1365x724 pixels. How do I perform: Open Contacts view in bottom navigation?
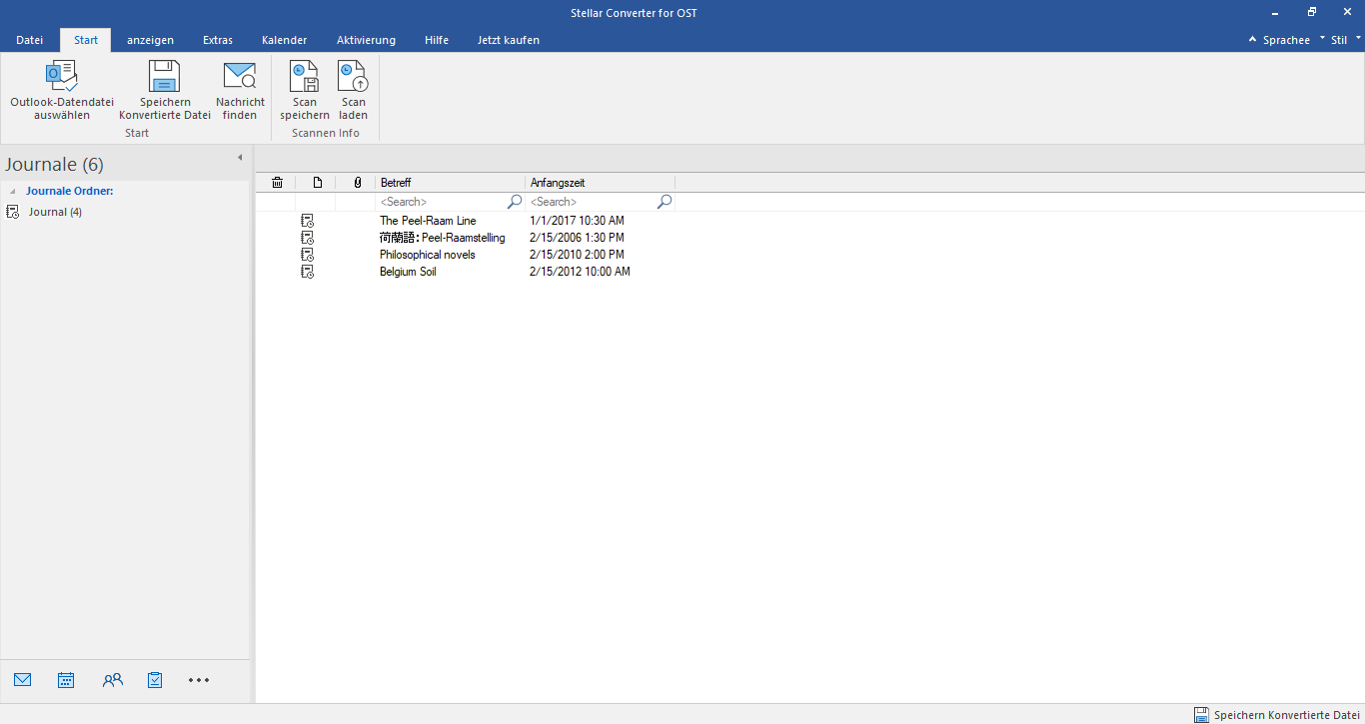(x=112, y=680)
